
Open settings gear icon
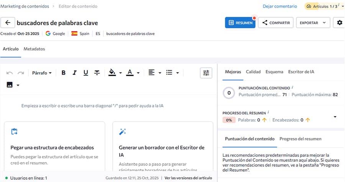click(339, 23)
